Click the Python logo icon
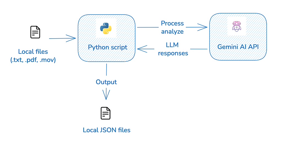Image resolution: width=282 pixels, height=144 pixels. pyautogui.click(x=106, y=28)
